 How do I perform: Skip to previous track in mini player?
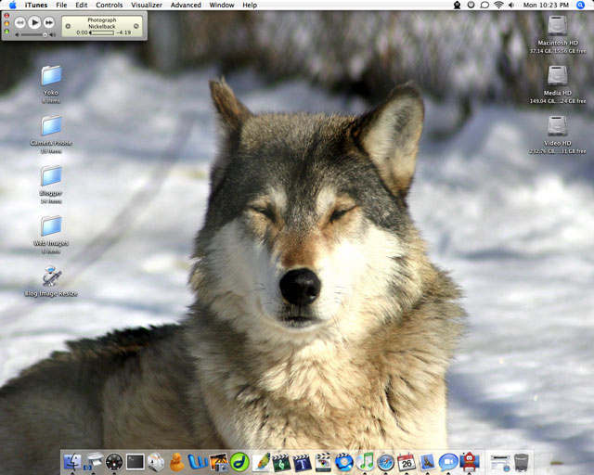[x=19, y=22]
